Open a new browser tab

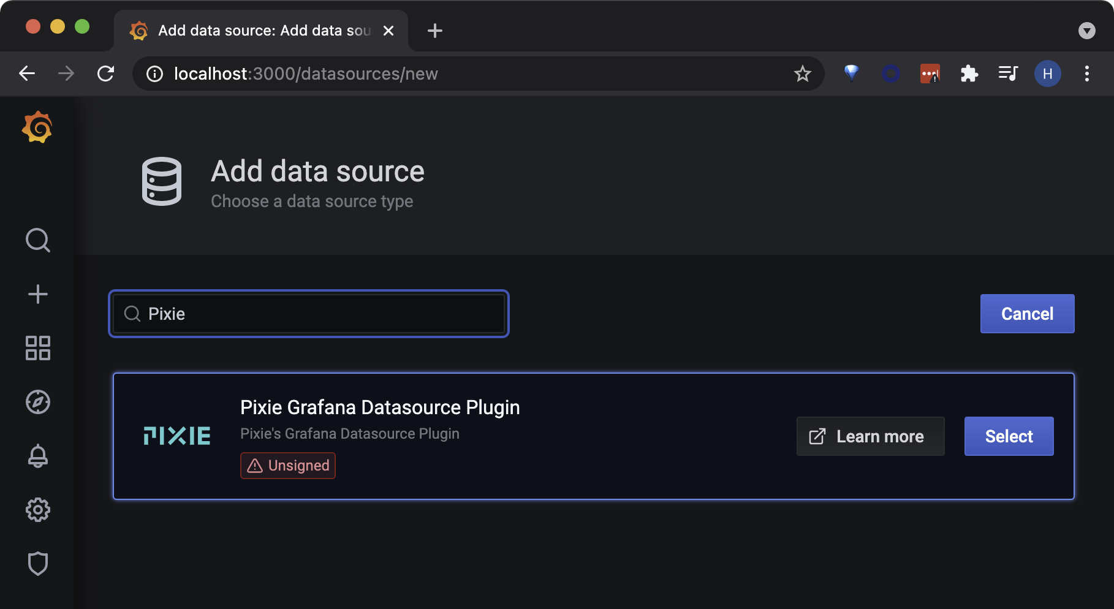434,31
